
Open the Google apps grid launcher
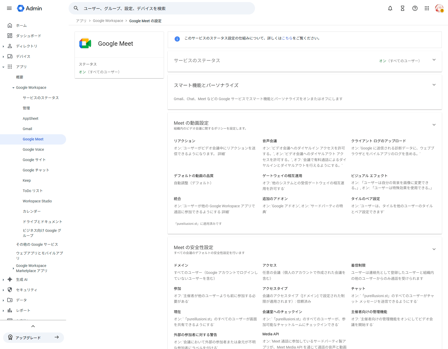point(427,8)
